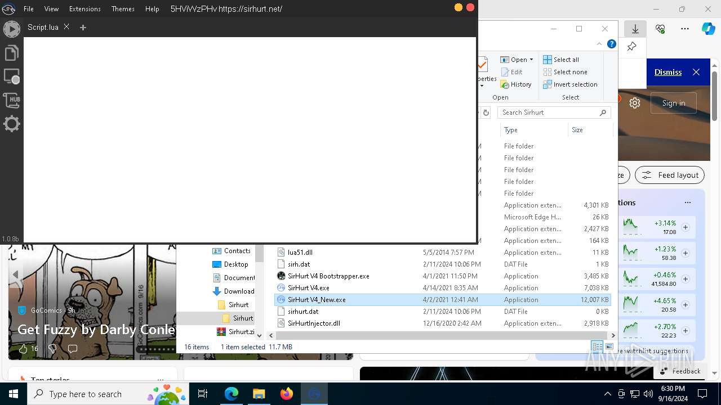Open the SirHurt File menu
Viewport: 721px width, 405px height.
click(x=28, y=9)
